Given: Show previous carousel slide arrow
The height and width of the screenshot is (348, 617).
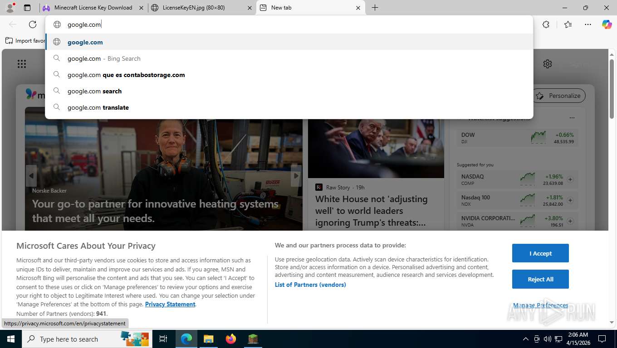Looking at the screenshot, I should (x=31, y=176).
